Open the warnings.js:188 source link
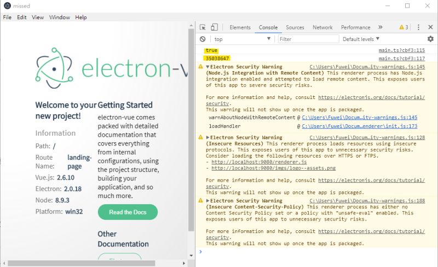 click(x=367, y=201)
